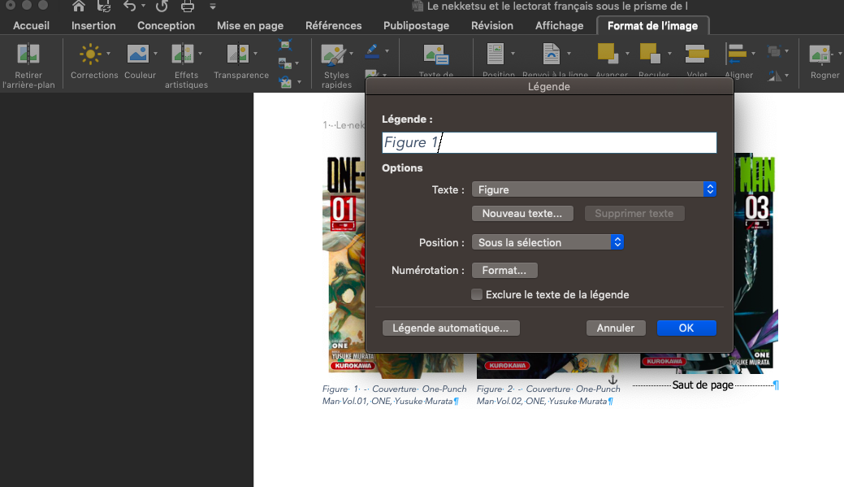Click the Figure 2 caption under the second cover

point(548,395)
